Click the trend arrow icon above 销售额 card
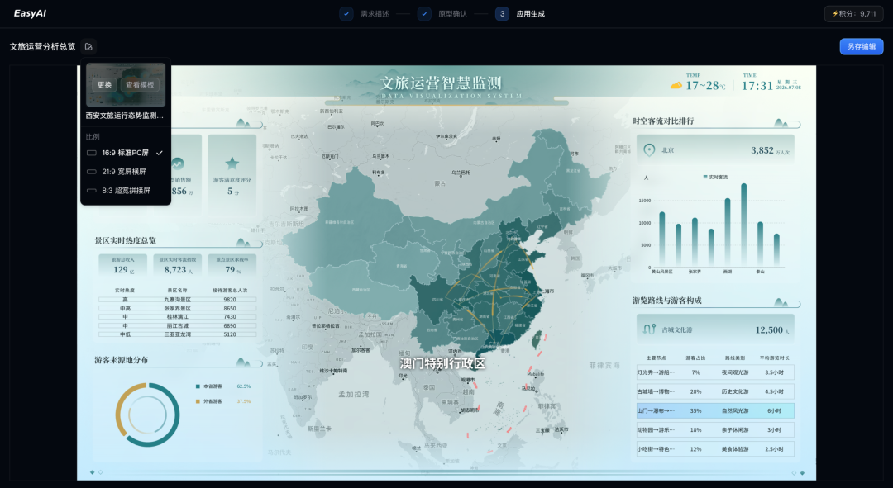 178,163
